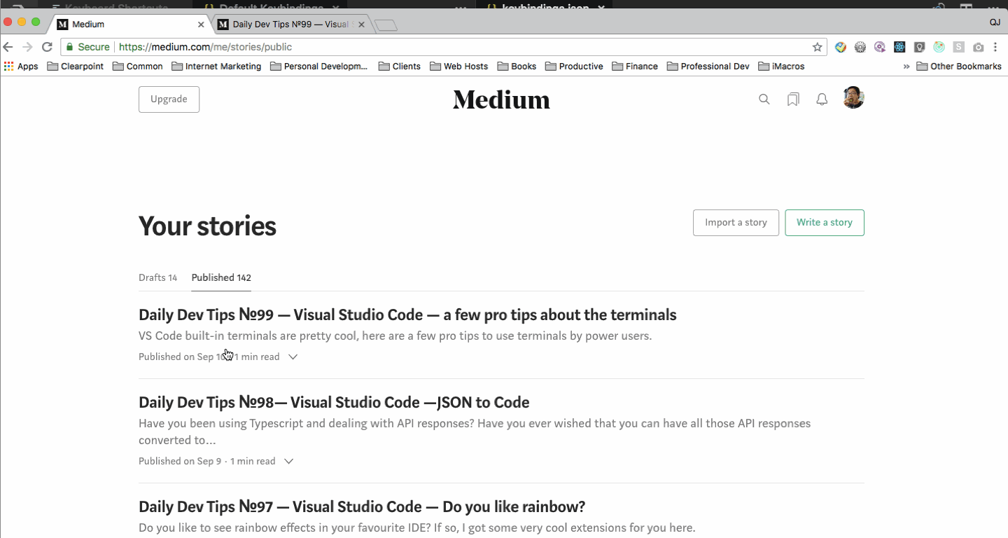Open the Internet Marketing bookmarks folder

coord(216,67)
